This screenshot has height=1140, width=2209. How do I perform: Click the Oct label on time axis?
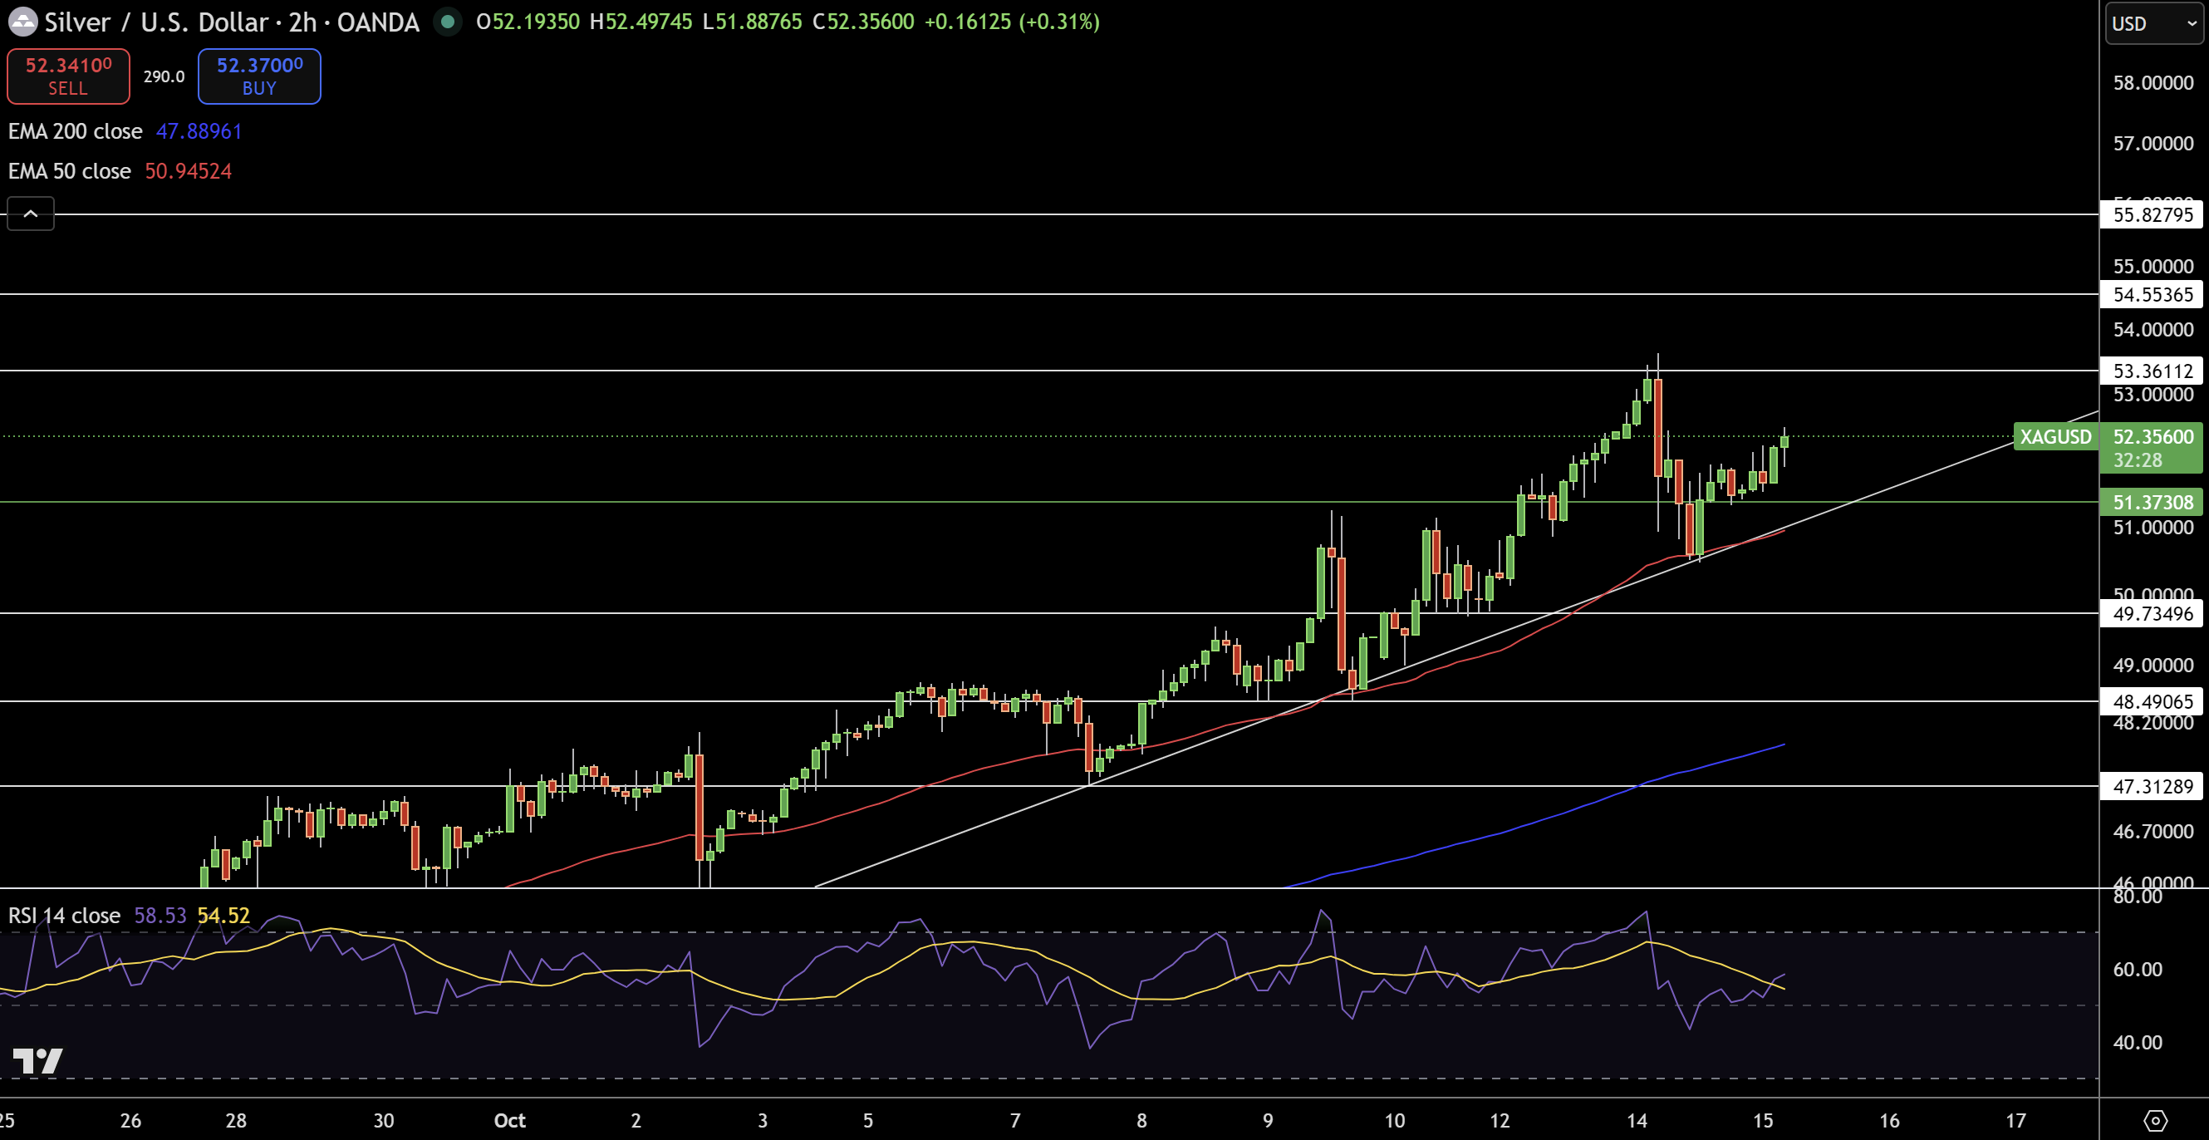click(x=509, y=1120)
